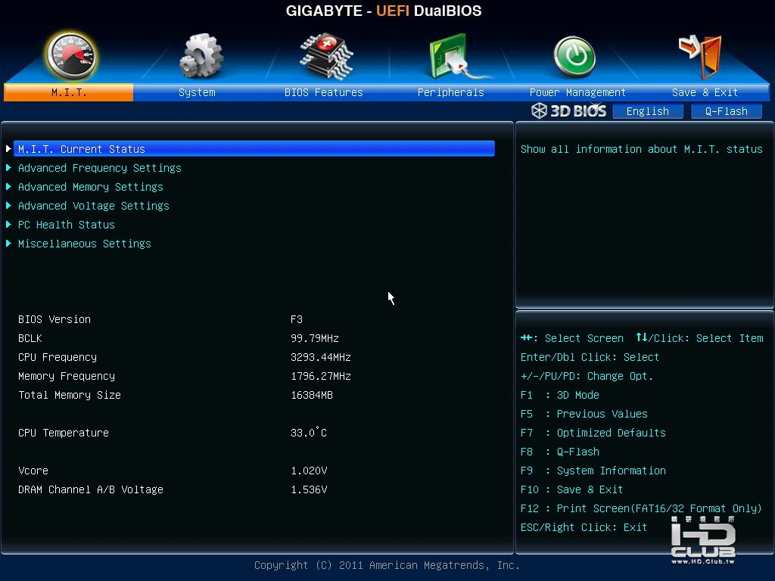Click the 3D BIOS logo
The image size is (775, 581).
tap(568, 110)
